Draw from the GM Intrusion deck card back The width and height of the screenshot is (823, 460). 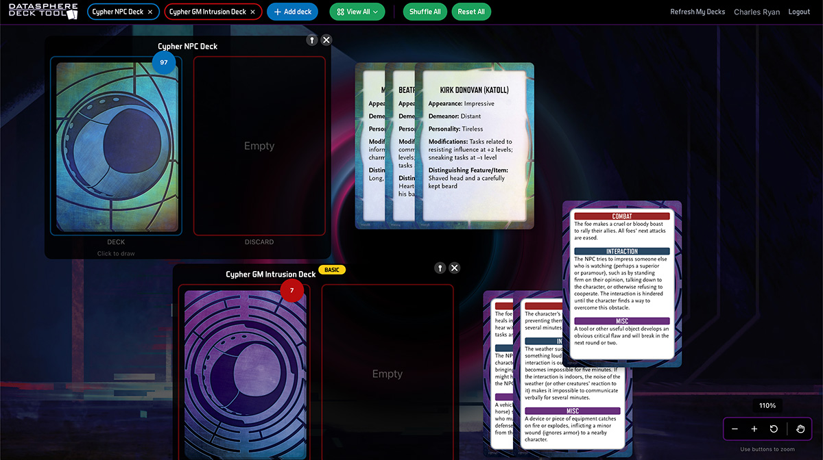(245, 373)
